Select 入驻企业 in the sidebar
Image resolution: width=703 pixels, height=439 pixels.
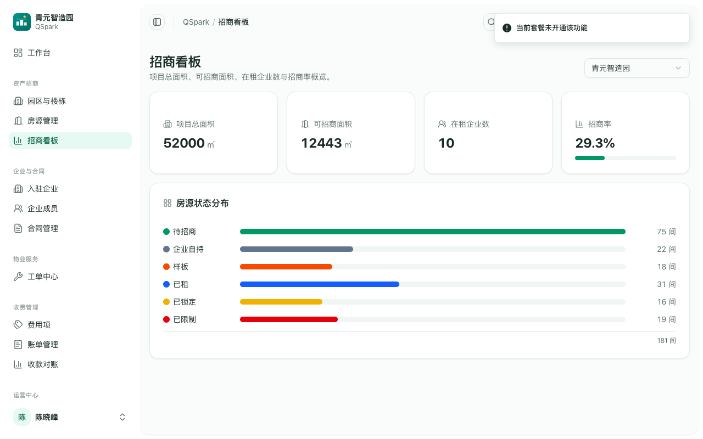tap(70, 189)
